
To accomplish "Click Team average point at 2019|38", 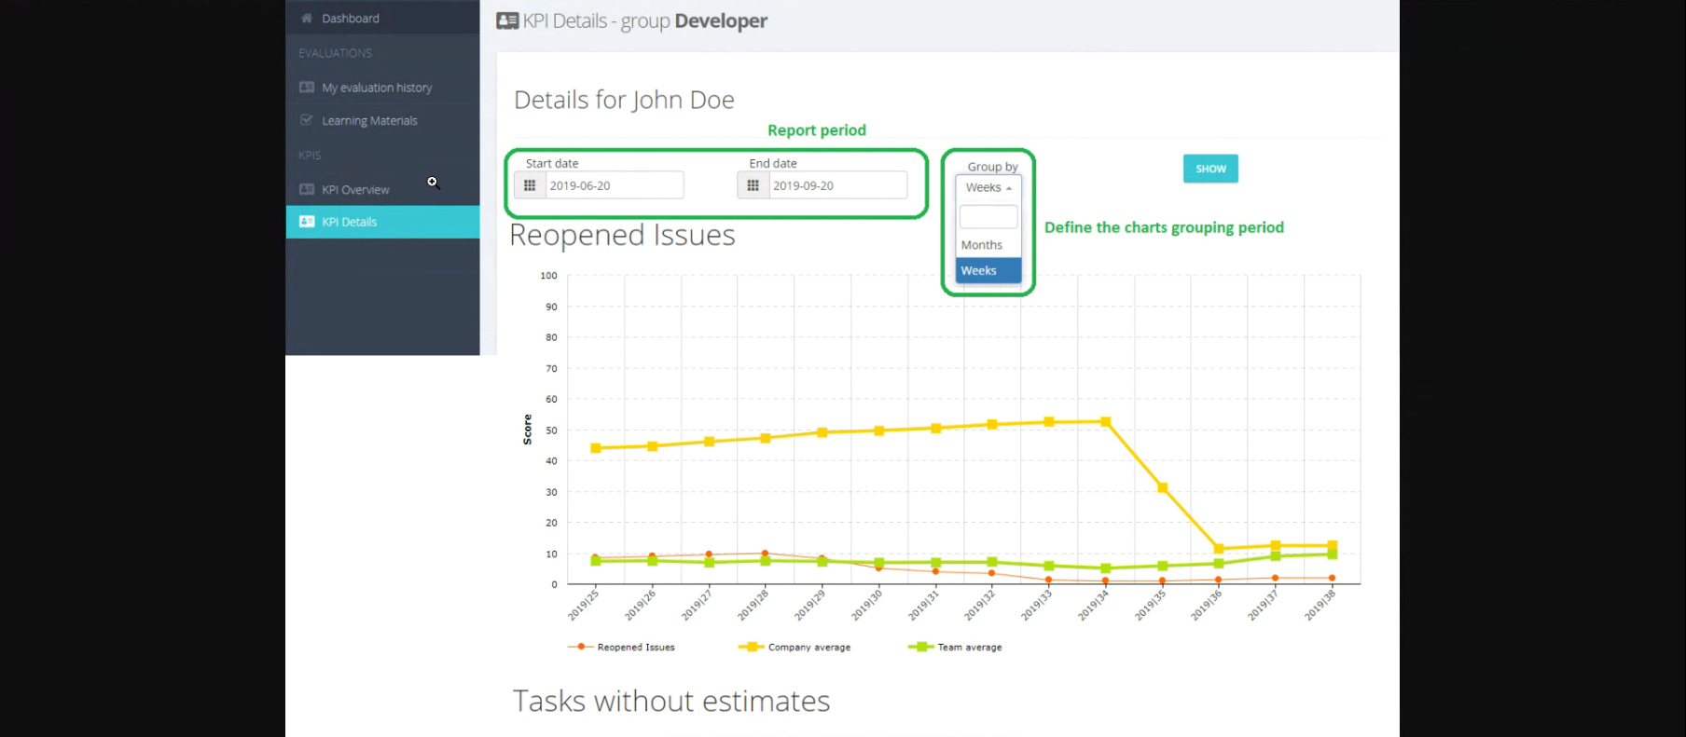I will 1332,554.
